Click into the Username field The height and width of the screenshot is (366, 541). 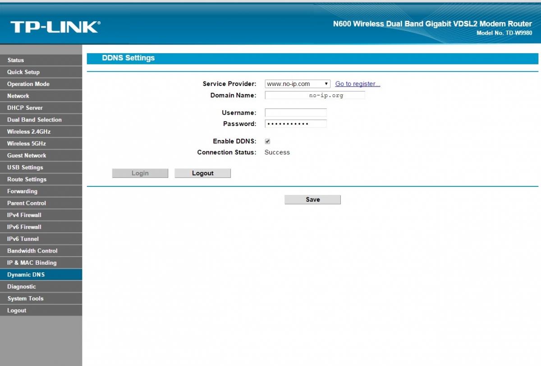click(x=296, y=113)
